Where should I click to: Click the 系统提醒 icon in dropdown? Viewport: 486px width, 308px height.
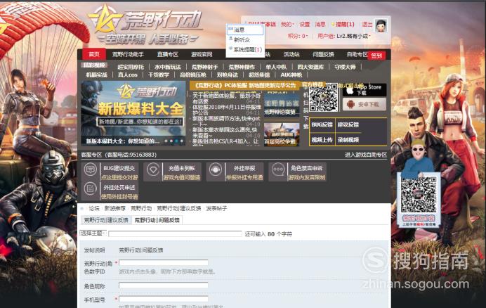pyautogui.click(x=230, y=49)
